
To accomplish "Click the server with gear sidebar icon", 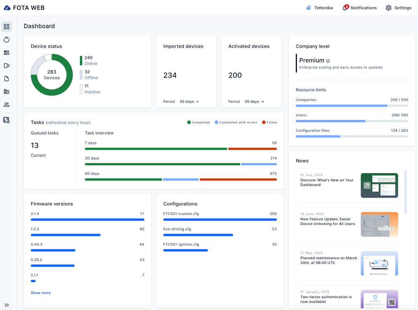I will [x=7, y=120].
